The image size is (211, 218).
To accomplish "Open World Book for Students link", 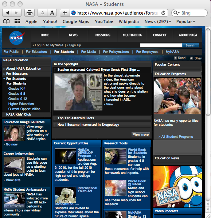I will [137, 151].
